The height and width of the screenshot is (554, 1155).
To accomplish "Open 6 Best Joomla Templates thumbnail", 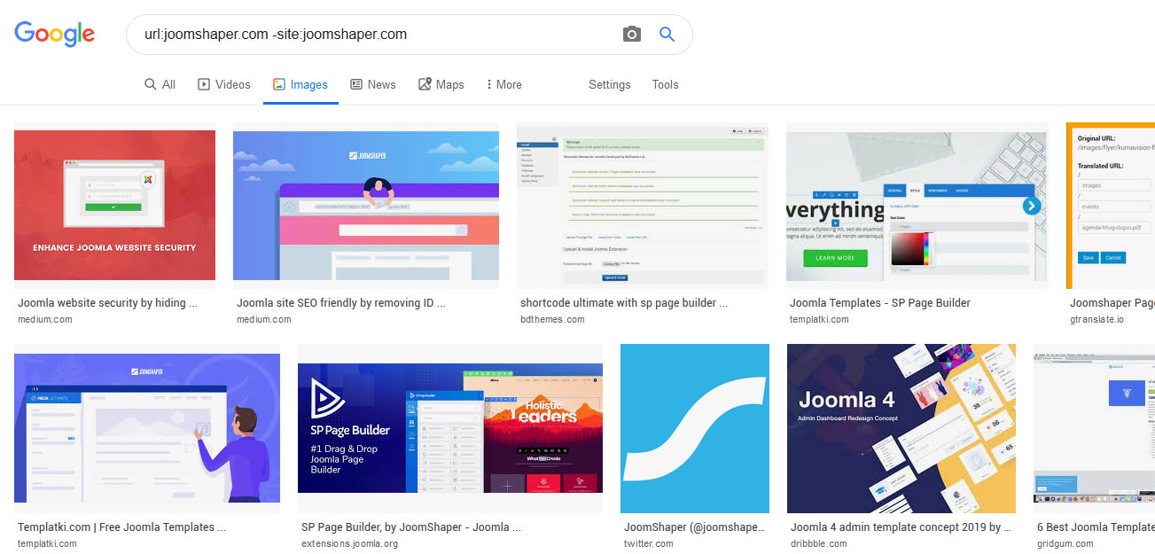I will 1094,428.
